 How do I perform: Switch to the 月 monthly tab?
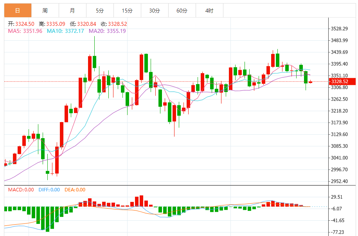[x=73, y=11]
